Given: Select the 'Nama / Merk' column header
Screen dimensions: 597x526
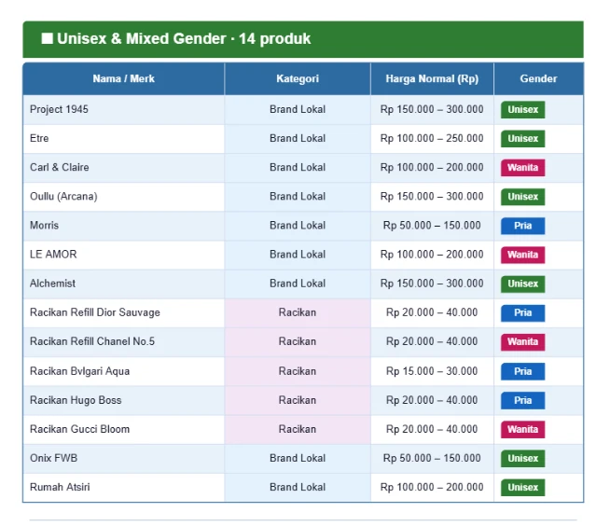Looking at the screenshot, I should tap(124, 78).
